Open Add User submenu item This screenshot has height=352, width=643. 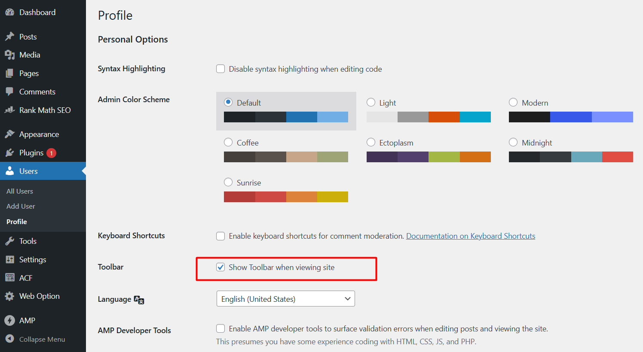(21, 206)
